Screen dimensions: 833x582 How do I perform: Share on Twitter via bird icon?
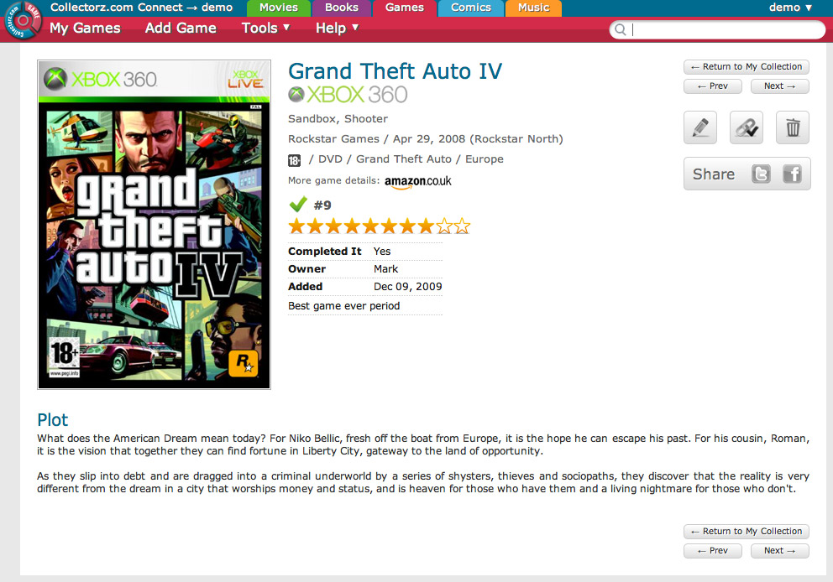pos(761,174)
